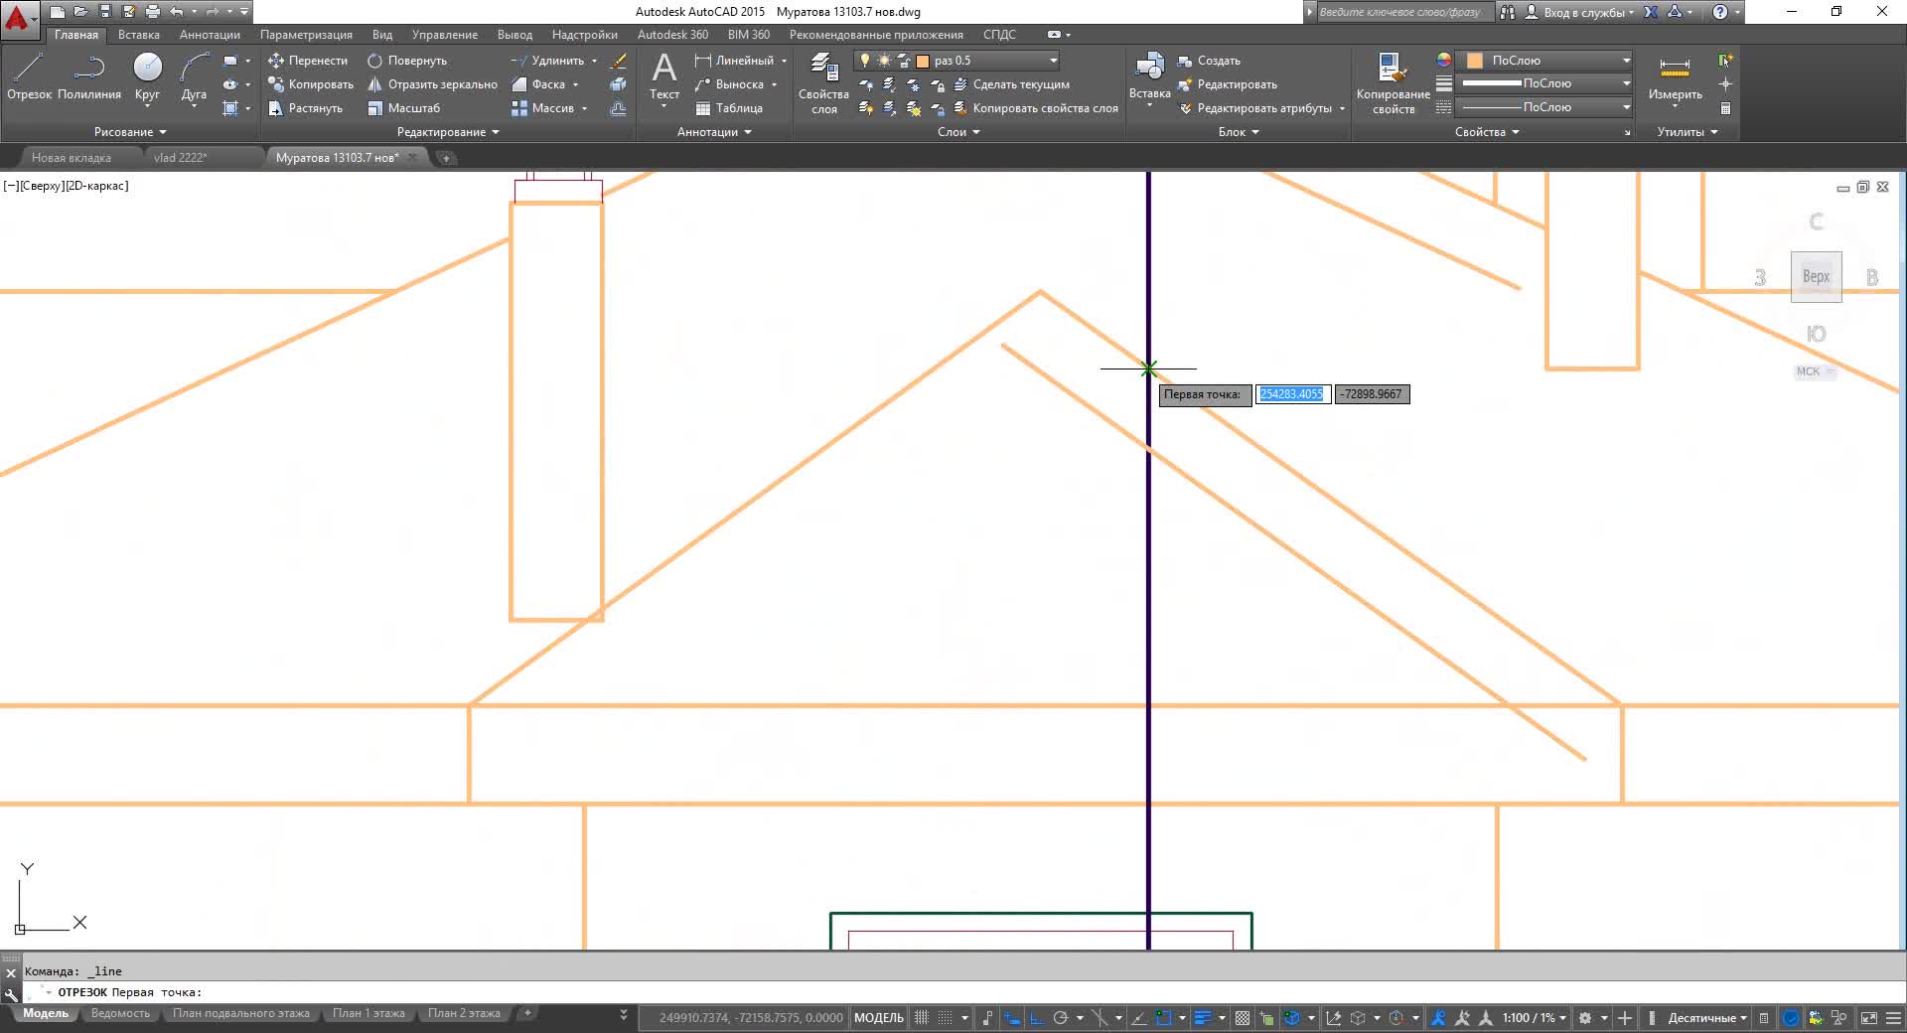Viewport: 1907px width, 1033px height.
Task: Toggle object snap in status bar
Action: (x=1165, y=1018)
